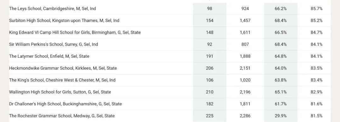340x122 pixels.
Task: Click the 924 value for The Leys School
Action: point(245,9)
